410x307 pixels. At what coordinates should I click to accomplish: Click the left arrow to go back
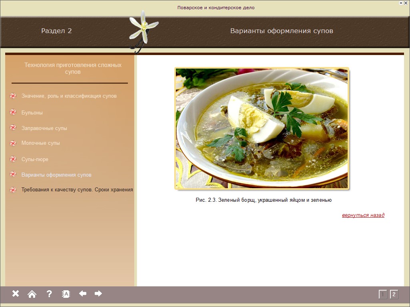[x=83, y=294]
